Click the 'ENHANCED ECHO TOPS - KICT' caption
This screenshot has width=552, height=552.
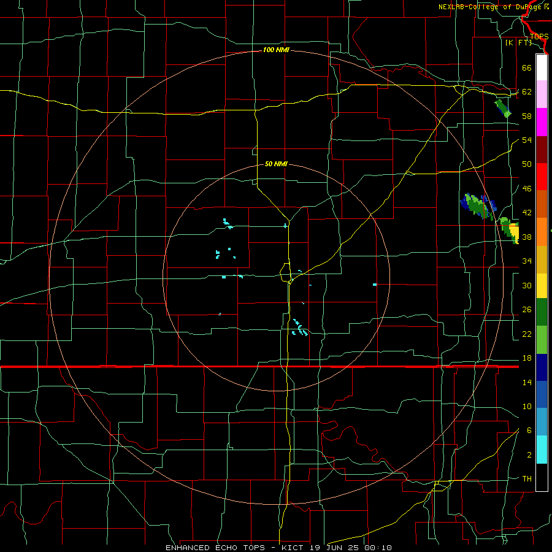[x=235, y=548]
